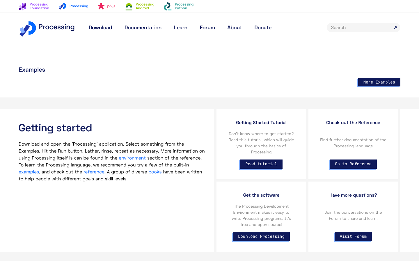Screen dimensions: 419x261
Task: Go to the Learn section
Action: (x=181, y=28)
